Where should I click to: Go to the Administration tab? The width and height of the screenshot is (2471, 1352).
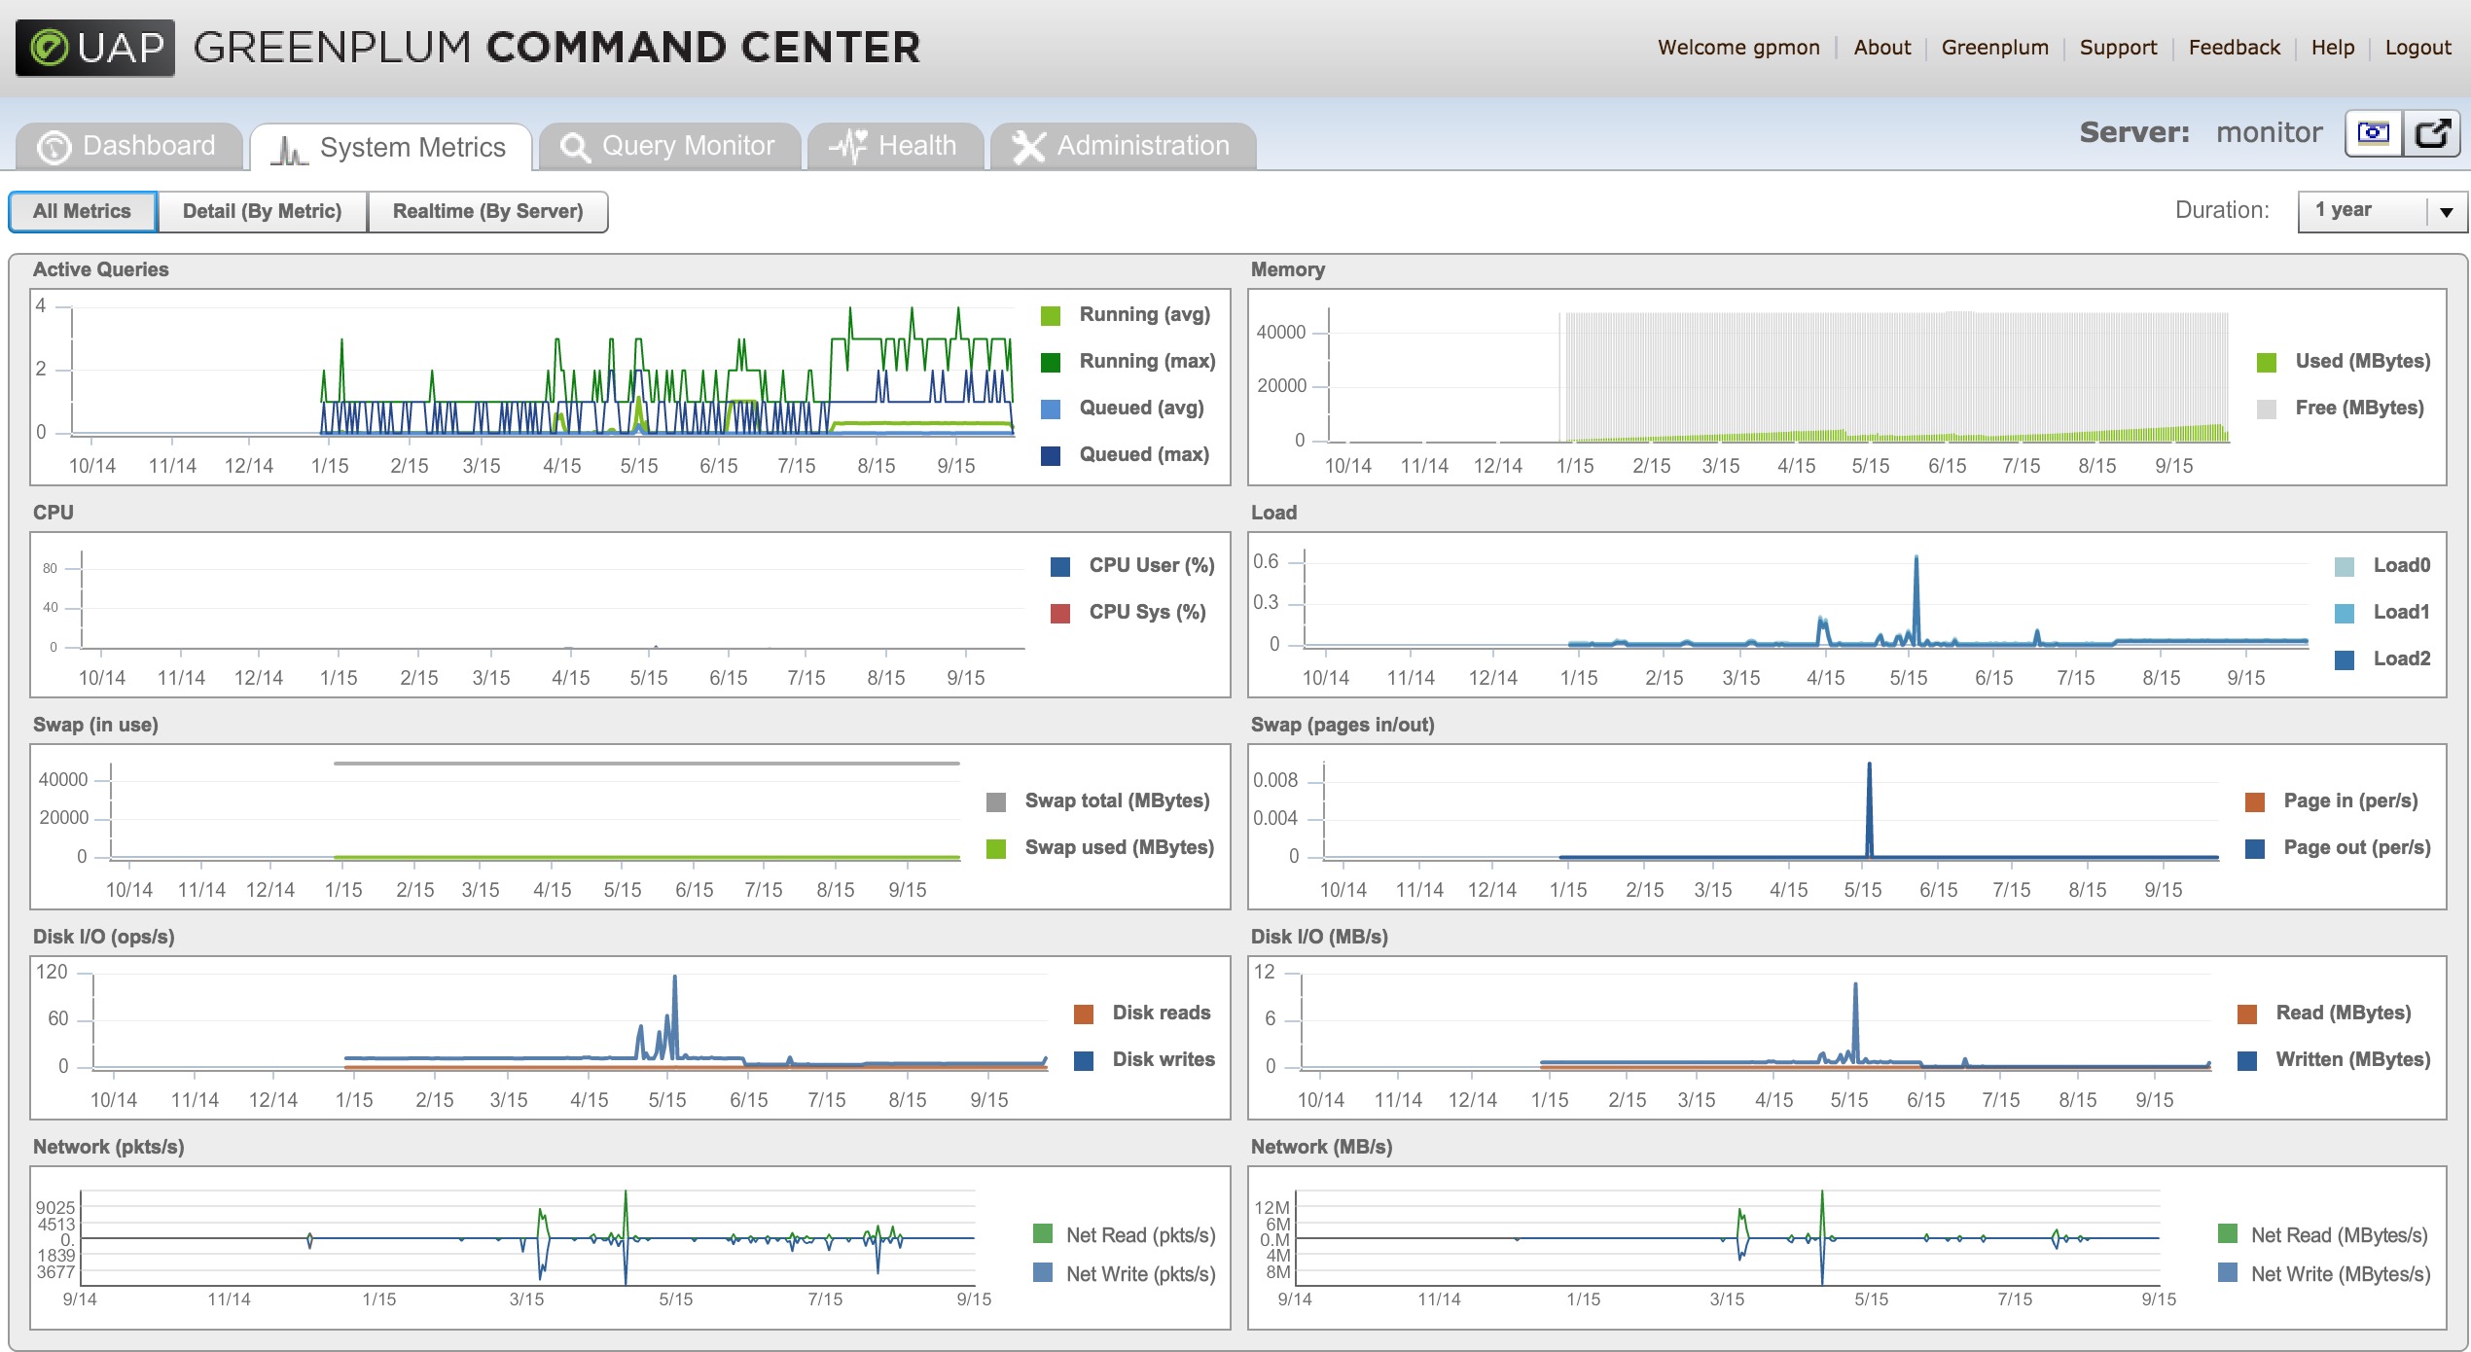1123,146
